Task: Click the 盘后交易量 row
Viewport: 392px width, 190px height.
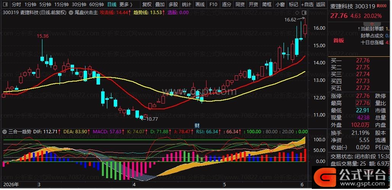Action: coord(360,164)
